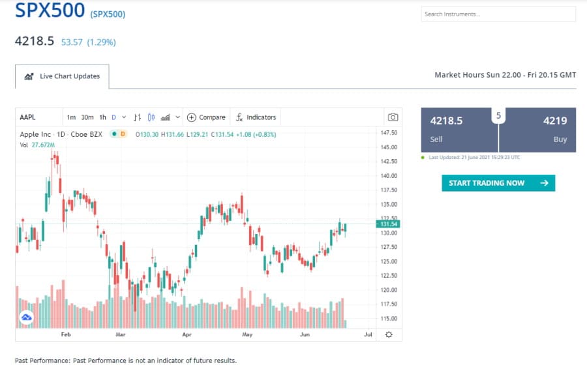This screenshot has width=587, height=365.
Task: Open chart settings gear icon
Action: [389, 334]
